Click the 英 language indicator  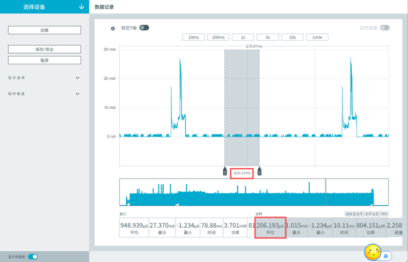click(x=386, y=256)
